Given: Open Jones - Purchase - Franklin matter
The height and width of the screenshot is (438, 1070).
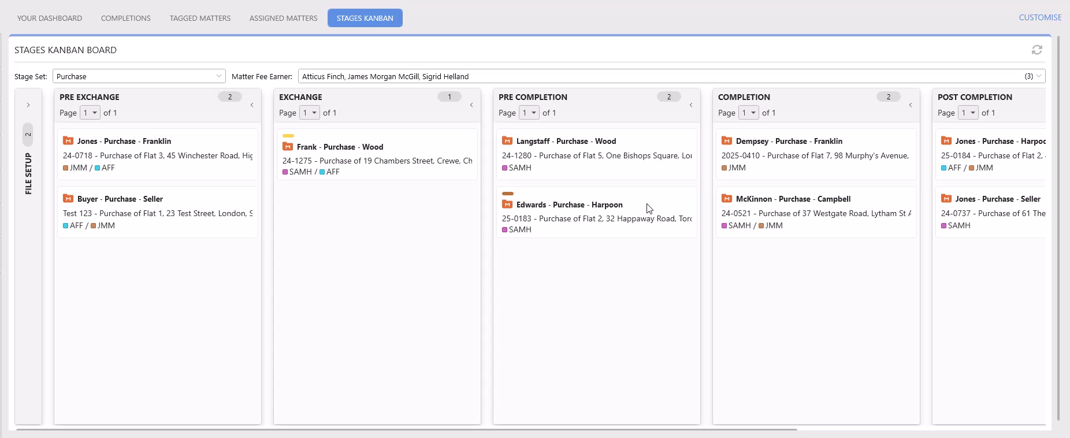Looking at the screenshot, I should [124, 141].
